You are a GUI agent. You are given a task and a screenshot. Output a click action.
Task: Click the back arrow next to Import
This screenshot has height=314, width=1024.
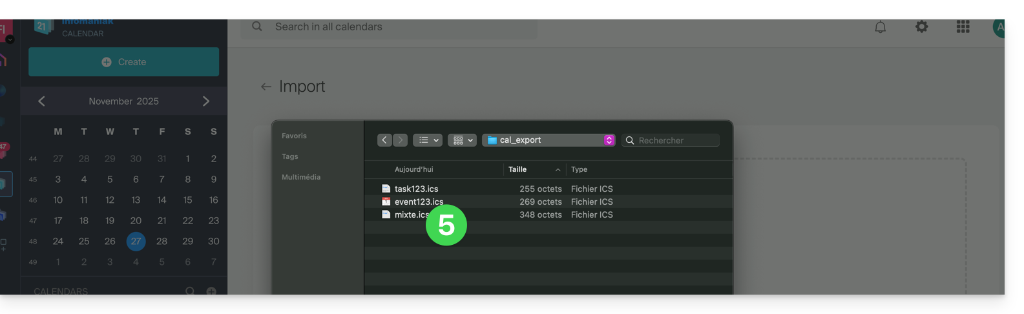point(266,87)
